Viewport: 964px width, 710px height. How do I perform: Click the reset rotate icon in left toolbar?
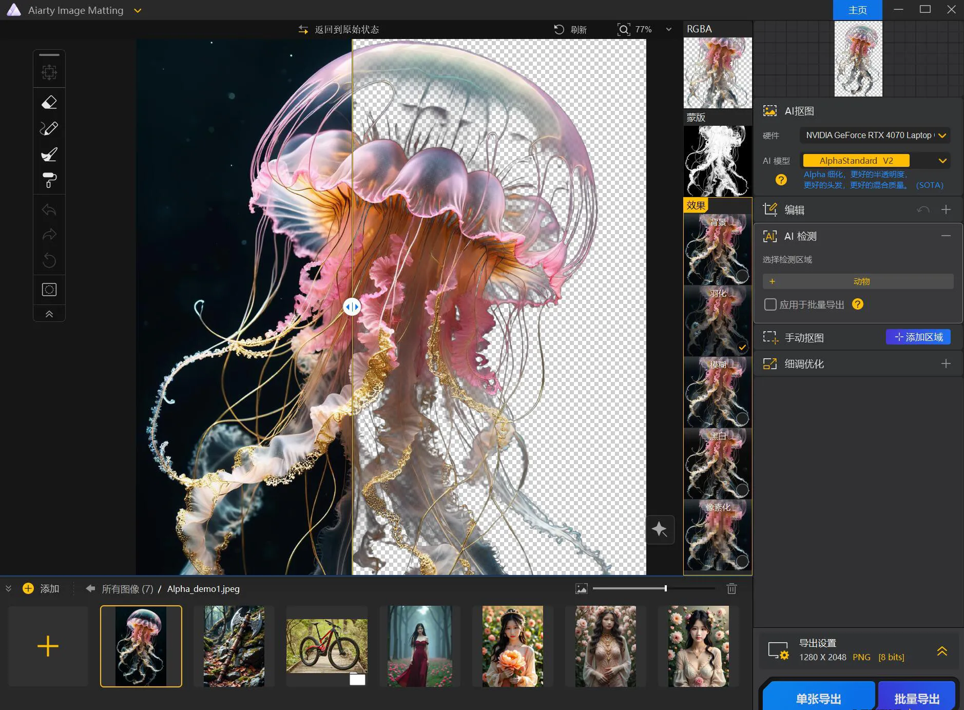click(49, 260)
